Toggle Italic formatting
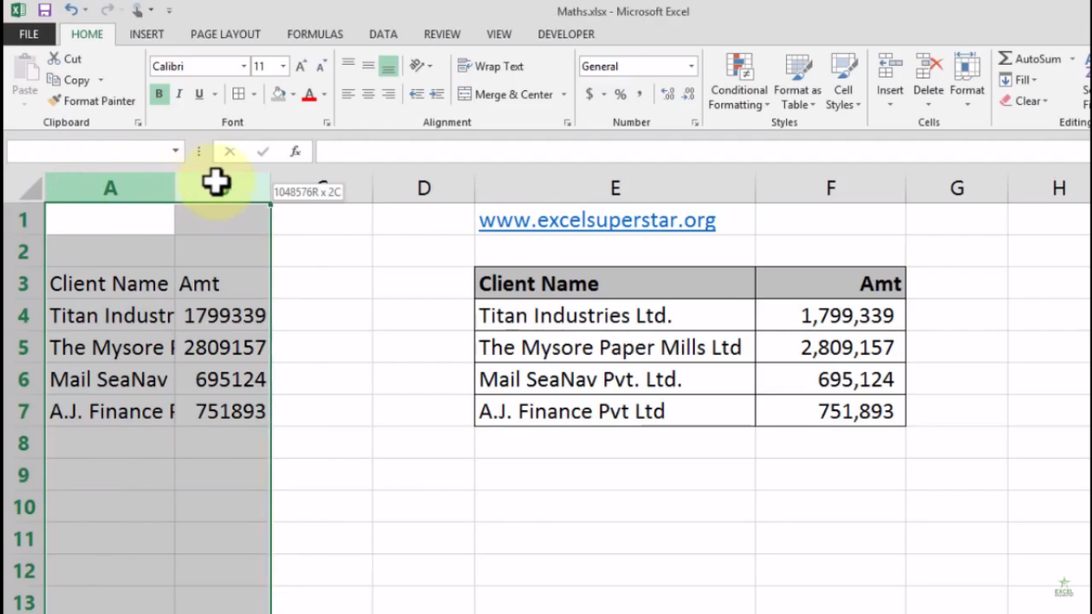 [179, 94]
